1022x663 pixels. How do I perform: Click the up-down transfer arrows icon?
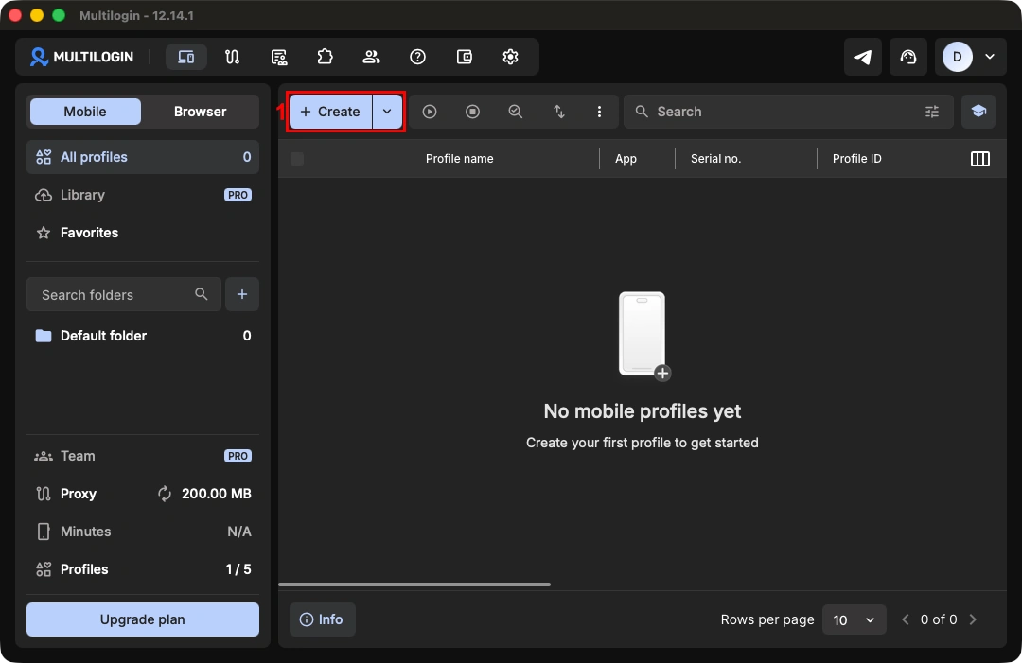(x=559, y=112)
